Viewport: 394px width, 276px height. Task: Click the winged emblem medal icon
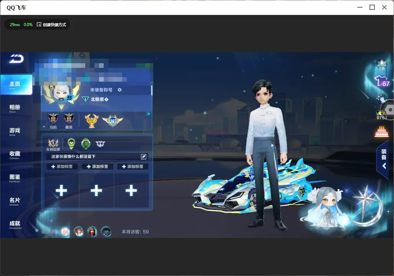100,144
